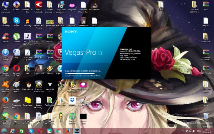Open the pink cat face desktop icon
Image resolution: width=214 pixels, height=134 pixels.
click(72, 5)
